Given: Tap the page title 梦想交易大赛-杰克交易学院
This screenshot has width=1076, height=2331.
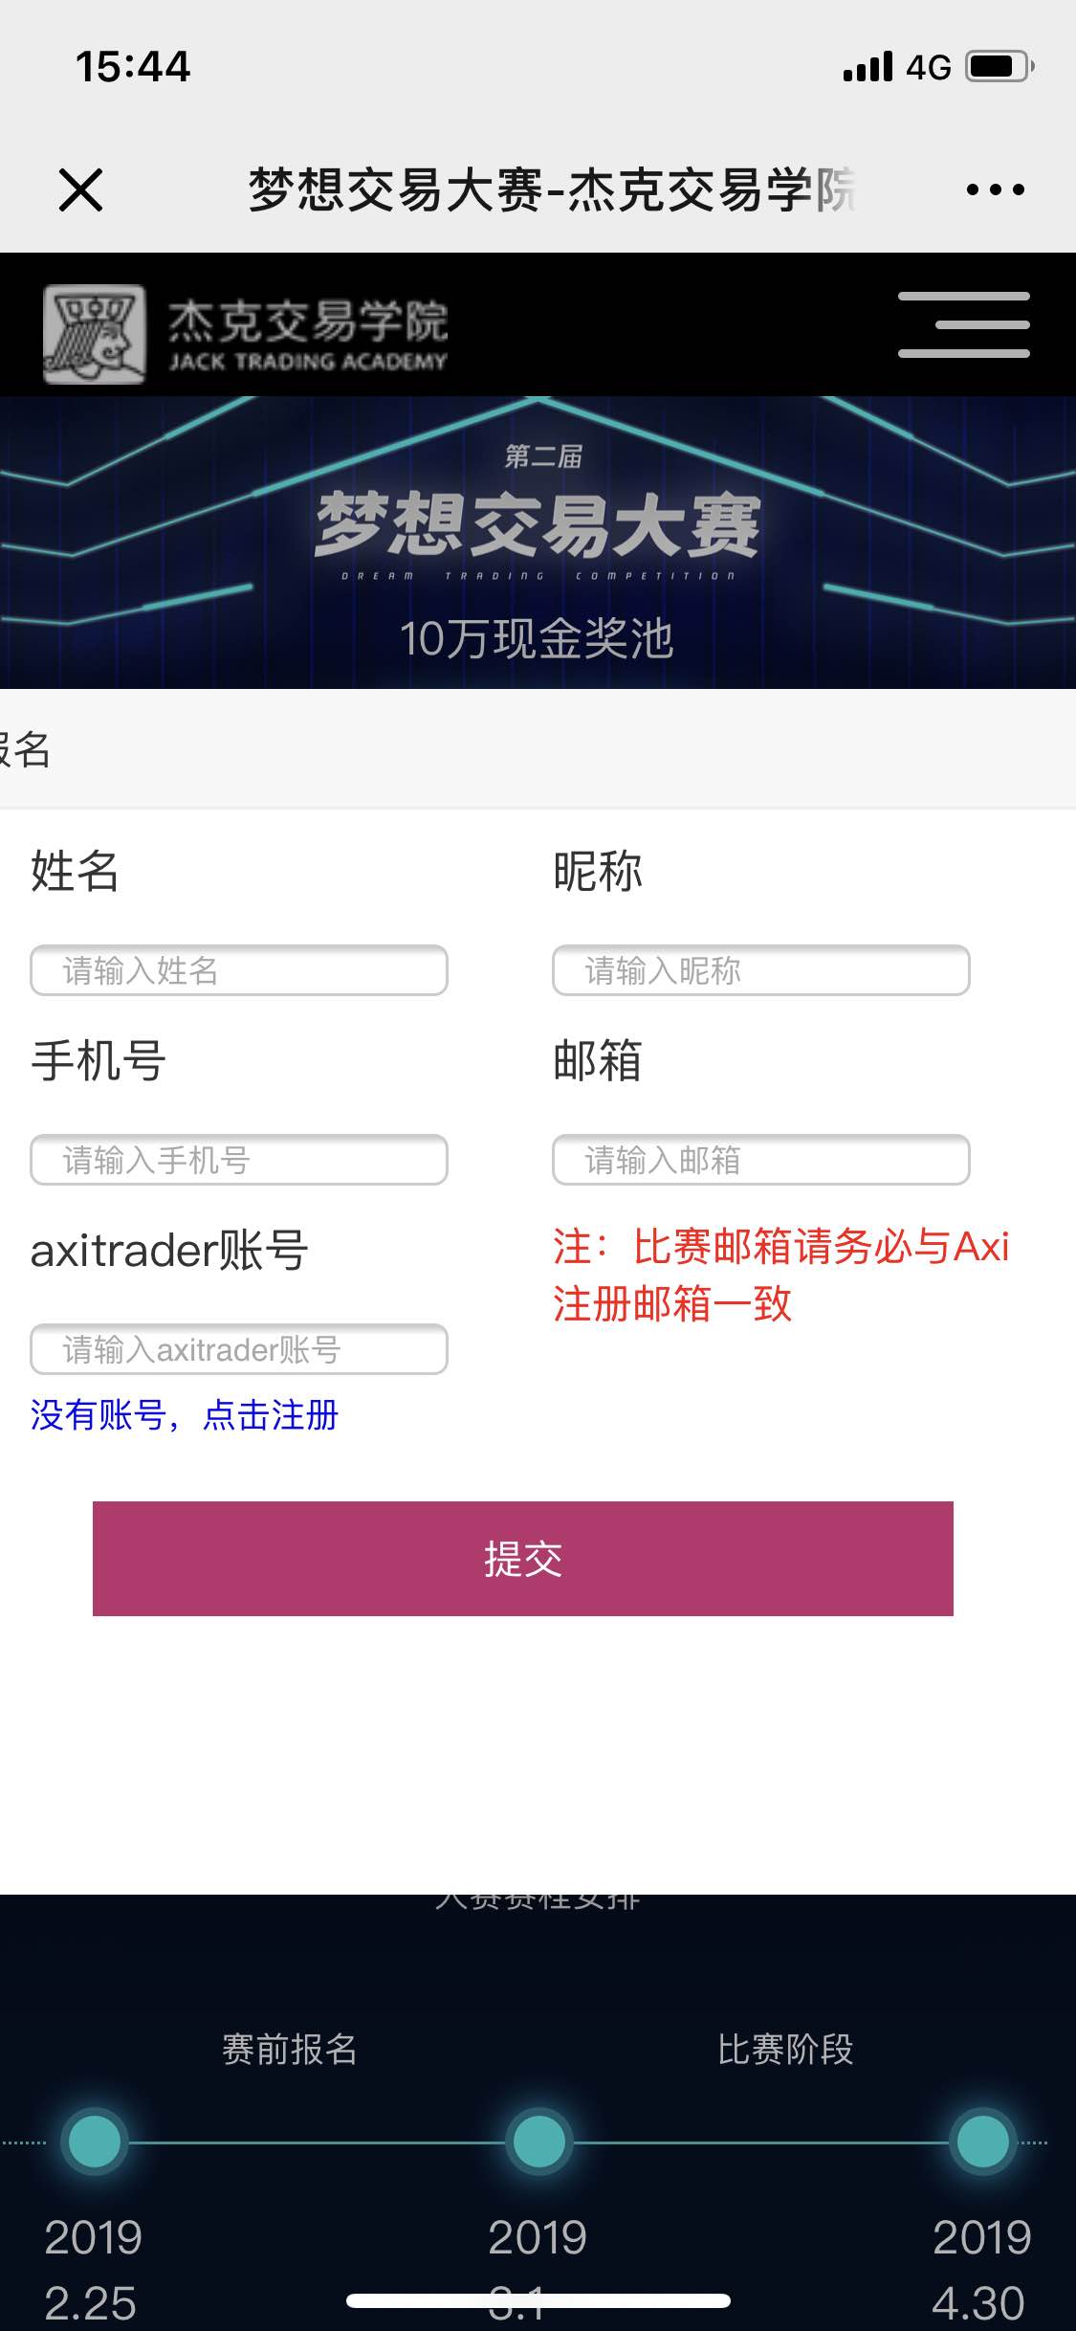Looking at the screenshot, I should (x=552, y=189).
